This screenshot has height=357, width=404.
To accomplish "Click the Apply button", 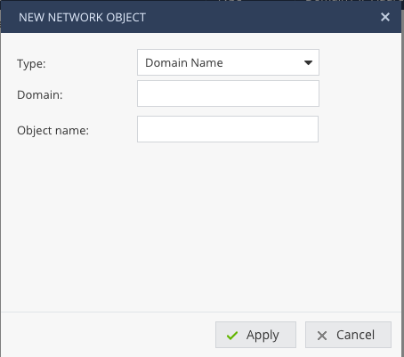I will 255,335.
